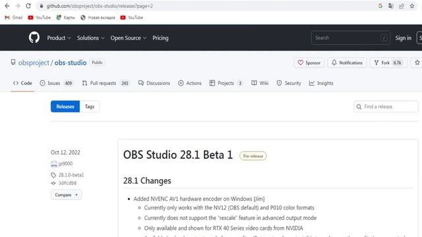
Task: Click the share page icon
Action: click(x=402, y=6)
